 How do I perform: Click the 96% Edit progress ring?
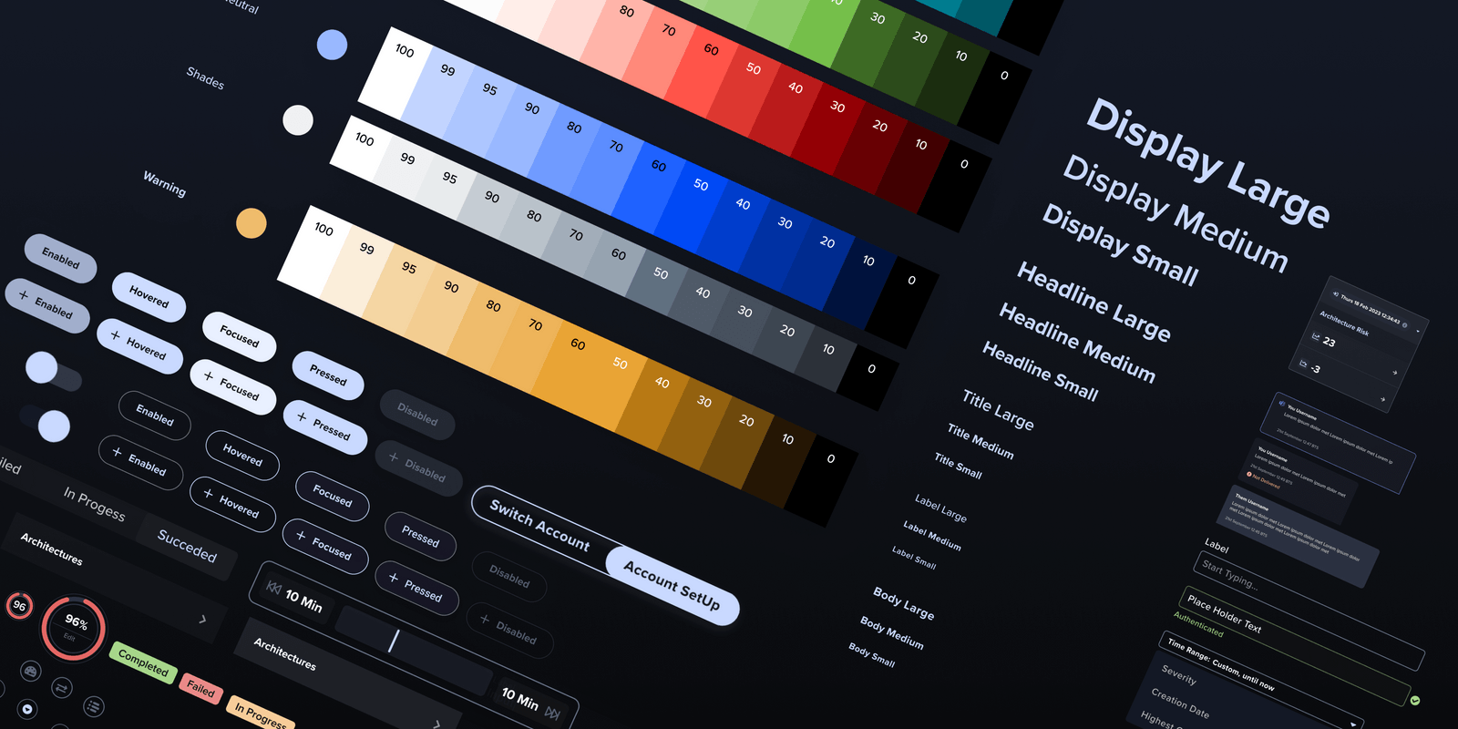tap(74, 628)
